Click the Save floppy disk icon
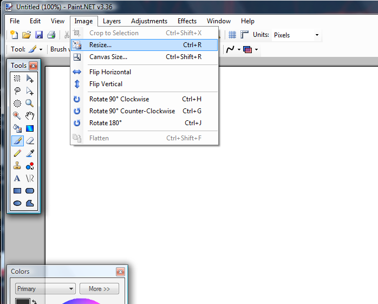The width and height of the screenshot is (378, 304). [39, 35]
